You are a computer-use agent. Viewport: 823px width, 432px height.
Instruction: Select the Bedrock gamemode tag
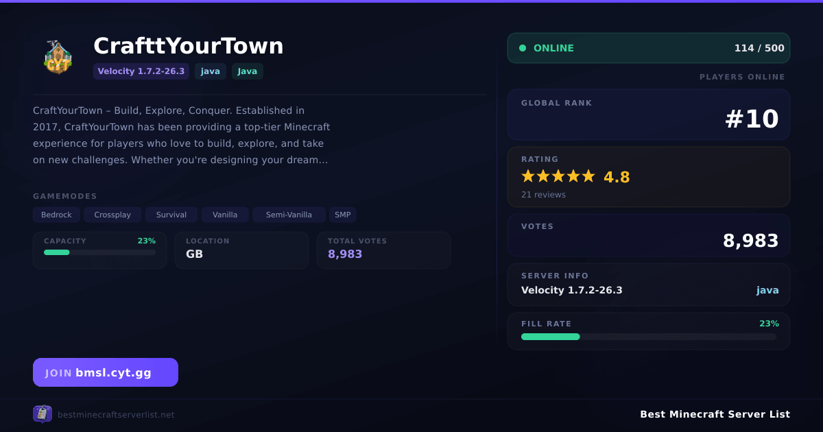[56, 215]
